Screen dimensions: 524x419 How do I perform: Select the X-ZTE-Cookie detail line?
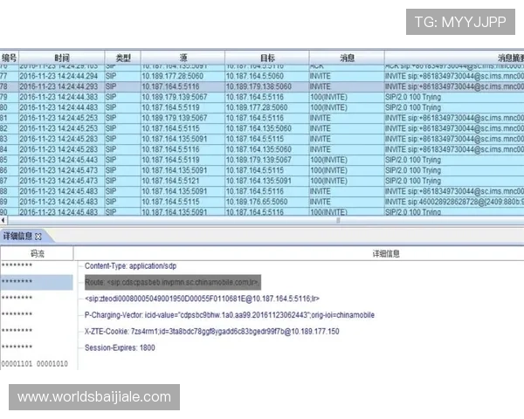click(211, 331)
